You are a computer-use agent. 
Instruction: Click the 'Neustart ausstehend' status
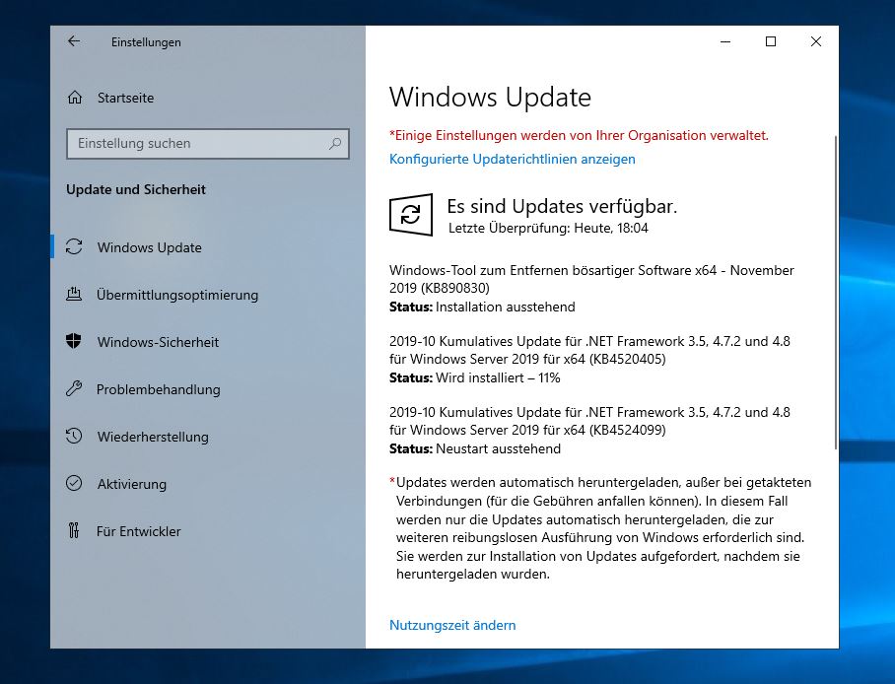[499, 448]
